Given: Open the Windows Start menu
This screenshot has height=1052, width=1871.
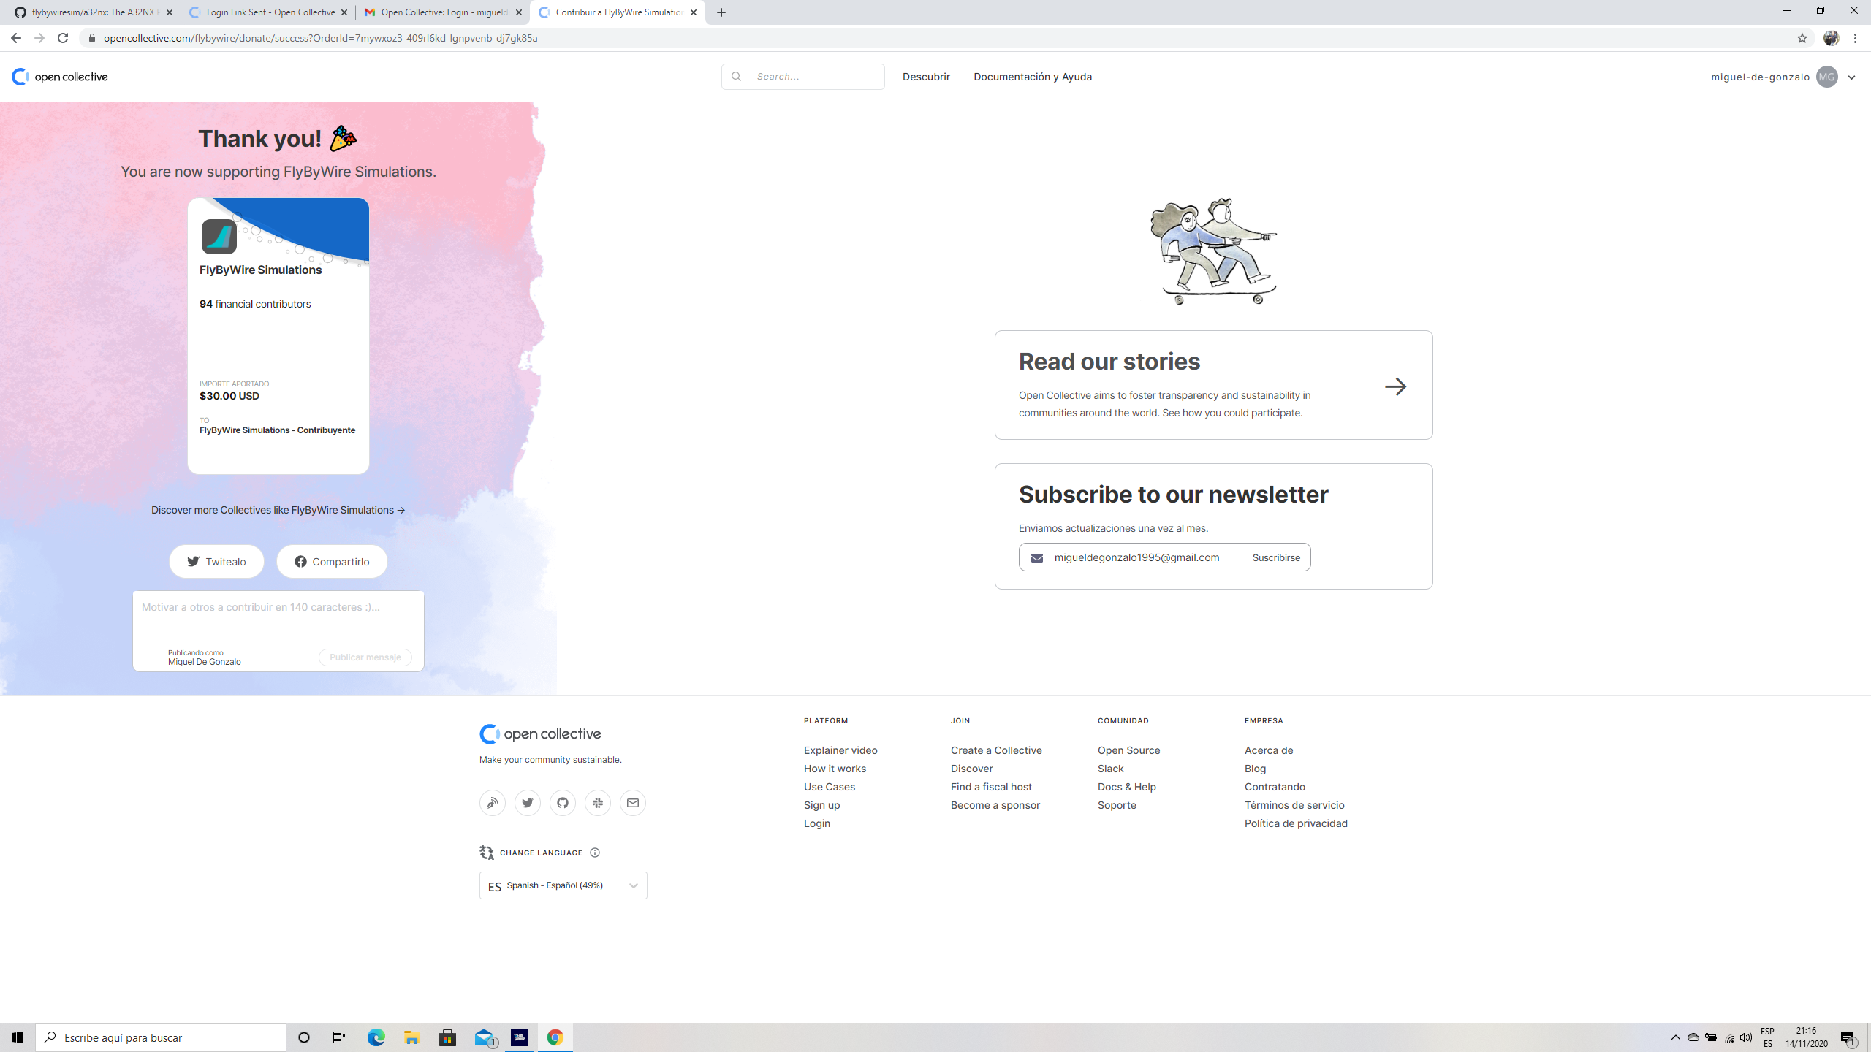Looking at the screenshot, I should pos(18,1037).
